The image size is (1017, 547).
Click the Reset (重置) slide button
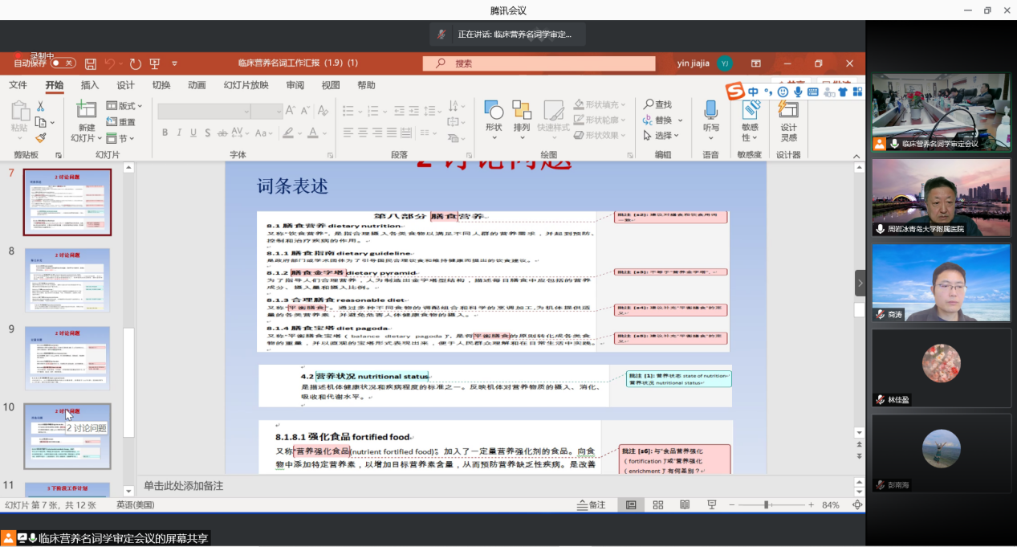click(121, 122)
